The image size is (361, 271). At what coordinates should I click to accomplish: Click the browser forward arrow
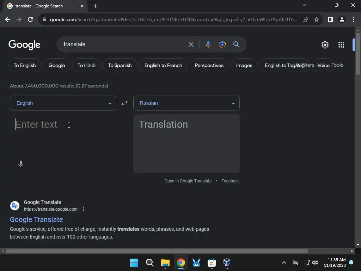(x=19, y=20)
